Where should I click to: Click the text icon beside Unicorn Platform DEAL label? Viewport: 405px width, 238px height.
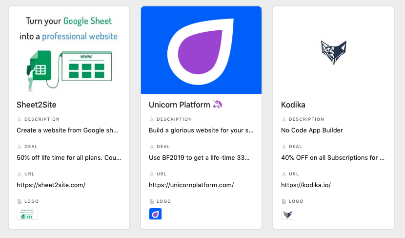152,147
